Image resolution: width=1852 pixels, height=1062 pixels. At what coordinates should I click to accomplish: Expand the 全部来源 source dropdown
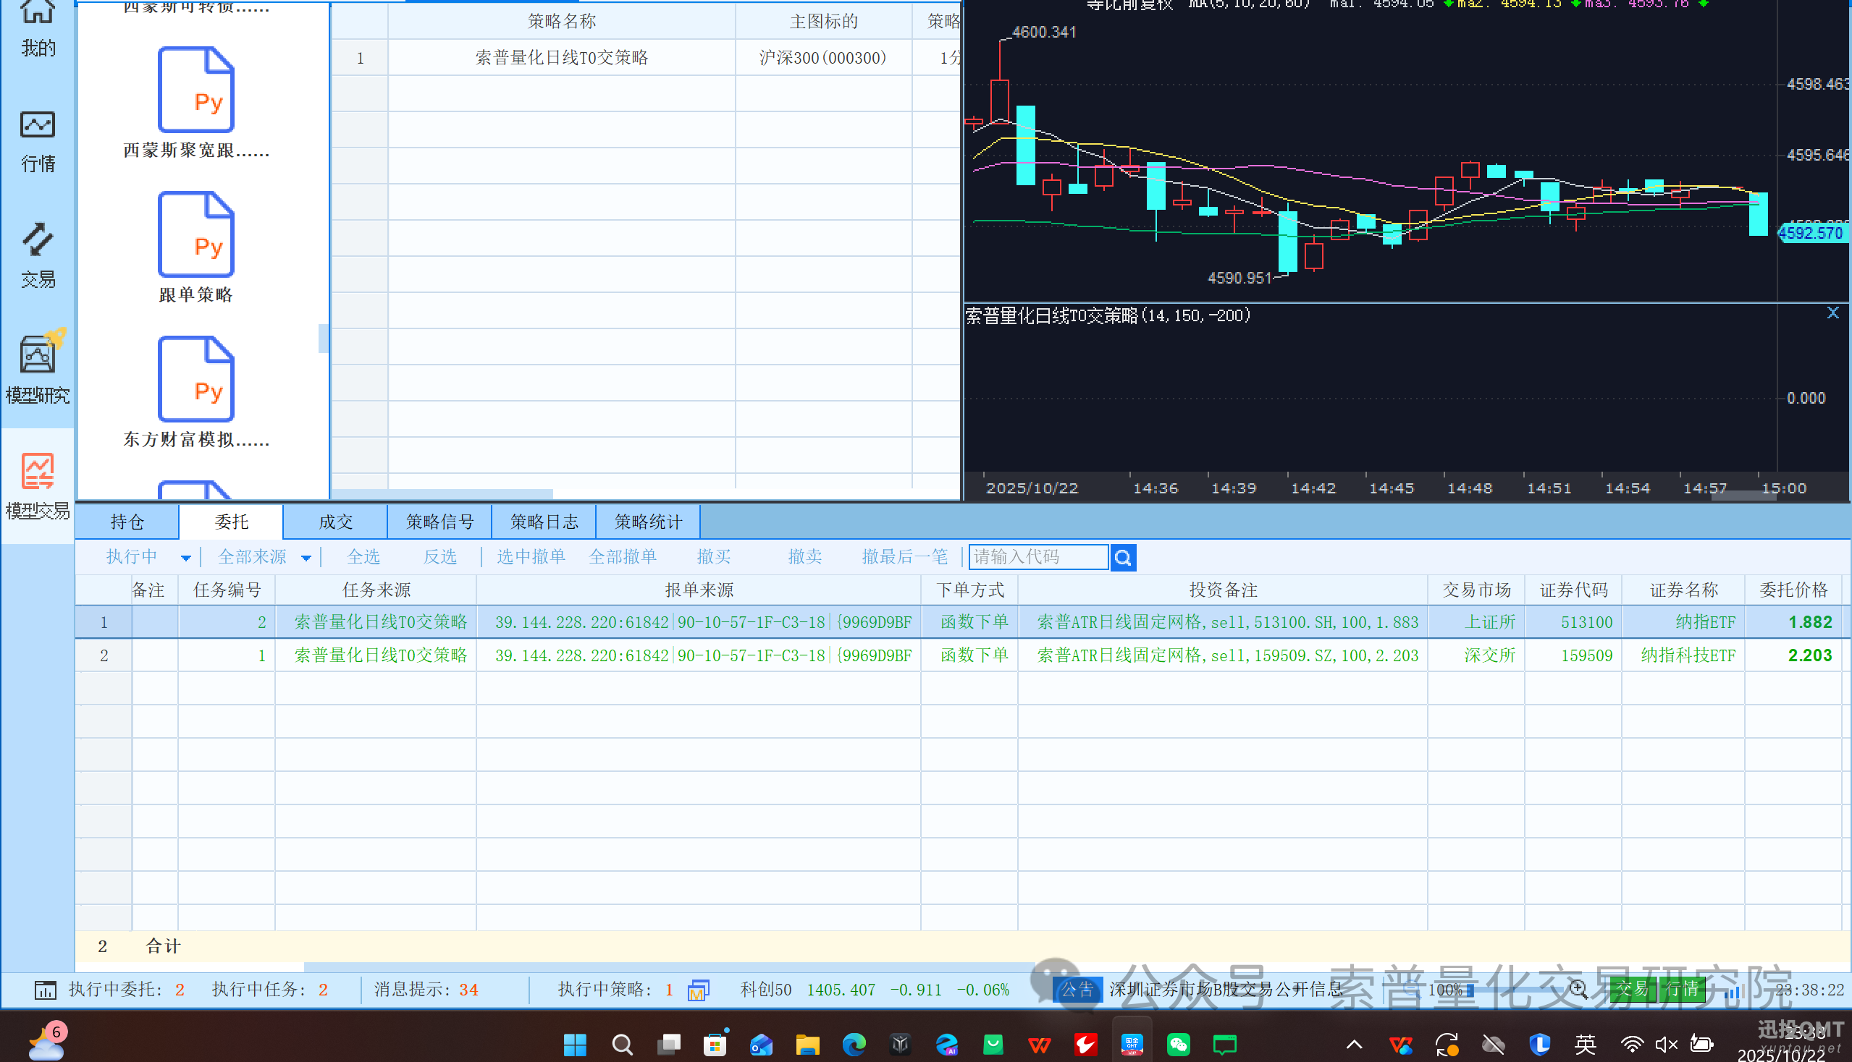[x=306, y=558]
